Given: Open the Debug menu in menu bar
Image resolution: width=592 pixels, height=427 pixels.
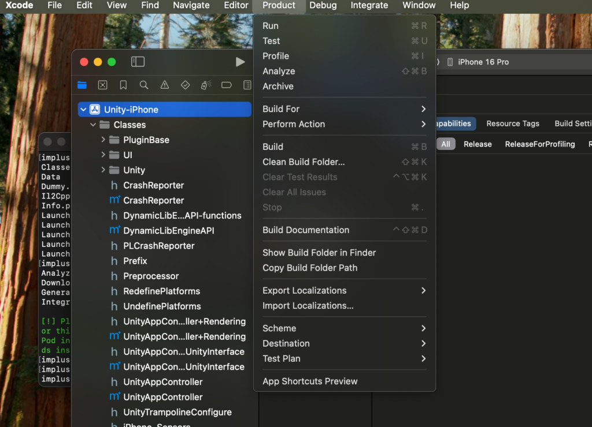Looking at the screenshot, I should [x=323, y=5].
